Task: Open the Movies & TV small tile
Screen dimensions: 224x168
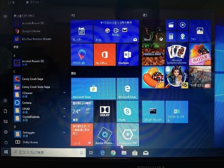Action: [x=171, y=25]
